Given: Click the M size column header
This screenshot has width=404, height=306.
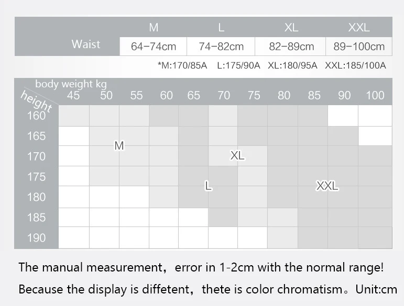Looking at the screenshot, I should pyautogui.click(x=154, y=28).
